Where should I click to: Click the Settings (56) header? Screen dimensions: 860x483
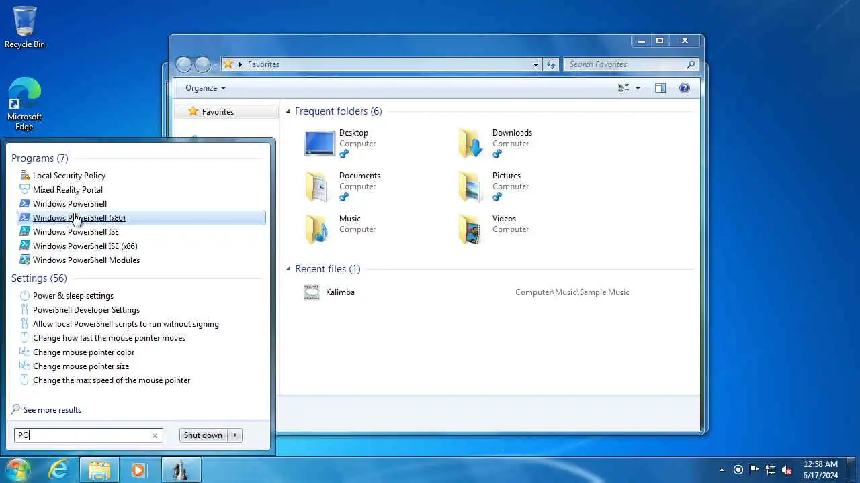tap(39, 278)
